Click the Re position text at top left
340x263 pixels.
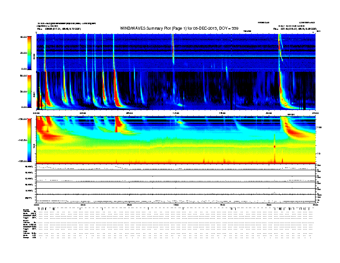(x=59, y=29)
